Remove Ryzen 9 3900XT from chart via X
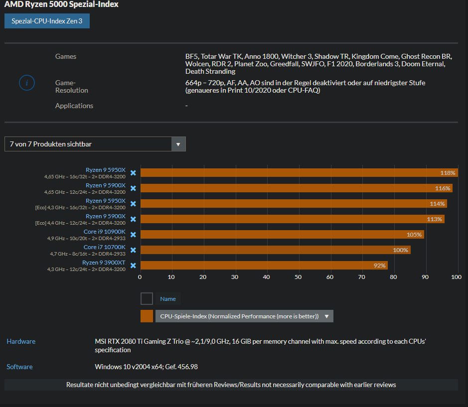 (x=133, y=266)
